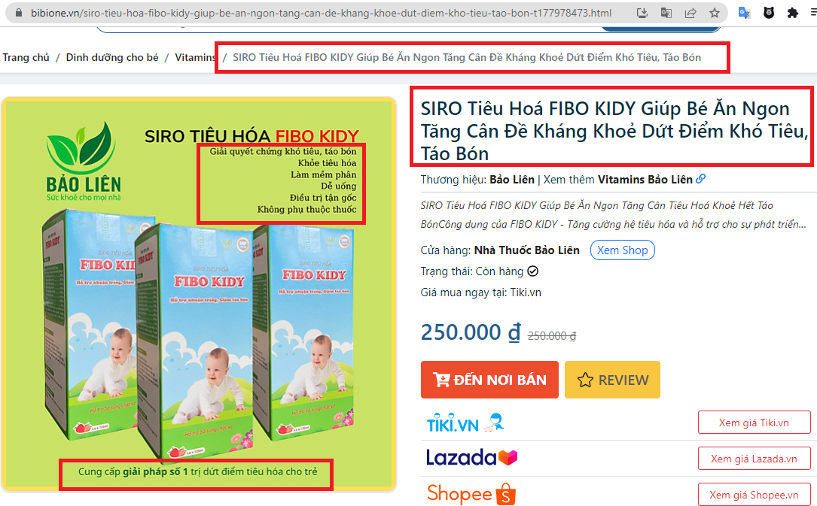Click the link icon beside Vitamins Bảo Liên
This screenshot has height=506, width=817.
point(701,179)
